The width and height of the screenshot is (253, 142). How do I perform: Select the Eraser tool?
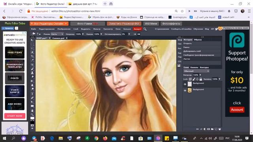32,77
